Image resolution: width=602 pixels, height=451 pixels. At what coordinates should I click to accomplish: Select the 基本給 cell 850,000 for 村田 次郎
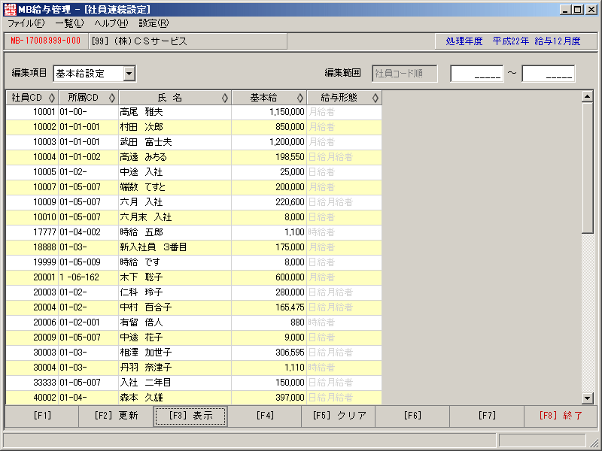[269, 127]
